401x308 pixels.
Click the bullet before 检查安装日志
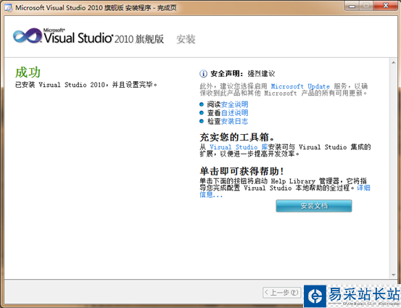pyautogui.click(x=202, y=121)
